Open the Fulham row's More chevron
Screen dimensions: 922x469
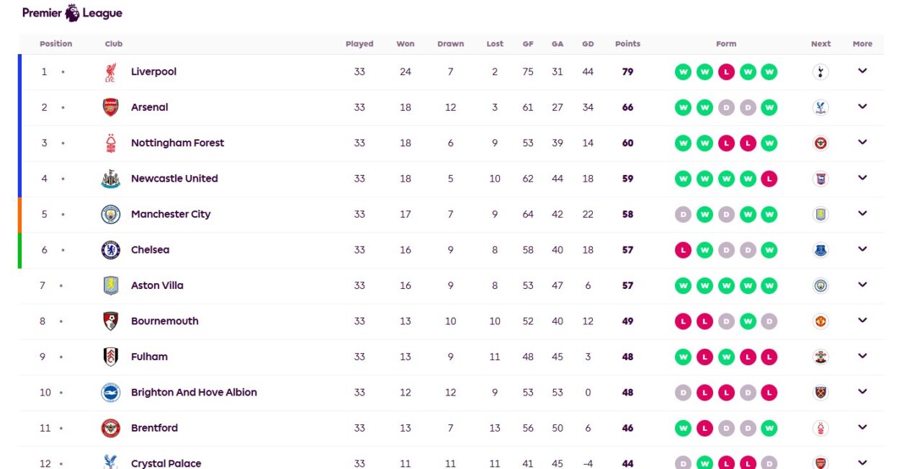point(862,357)
